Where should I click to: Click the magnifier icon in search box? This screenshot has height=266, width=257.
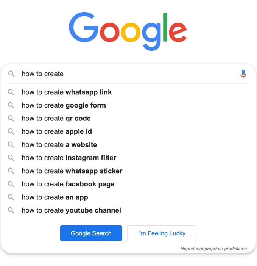click(x=11, y=74)
